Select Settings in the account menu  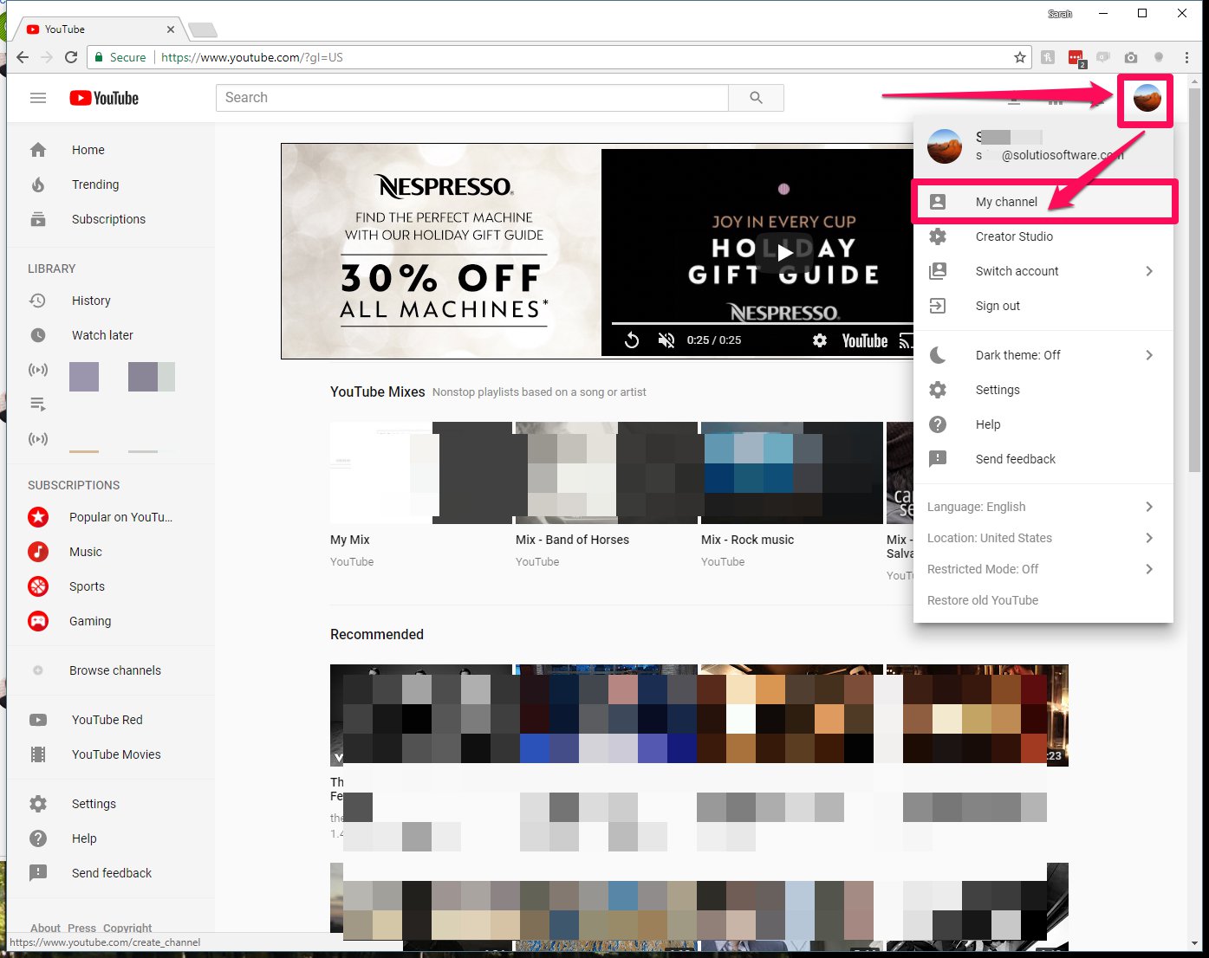click(x=1043, y=390)
